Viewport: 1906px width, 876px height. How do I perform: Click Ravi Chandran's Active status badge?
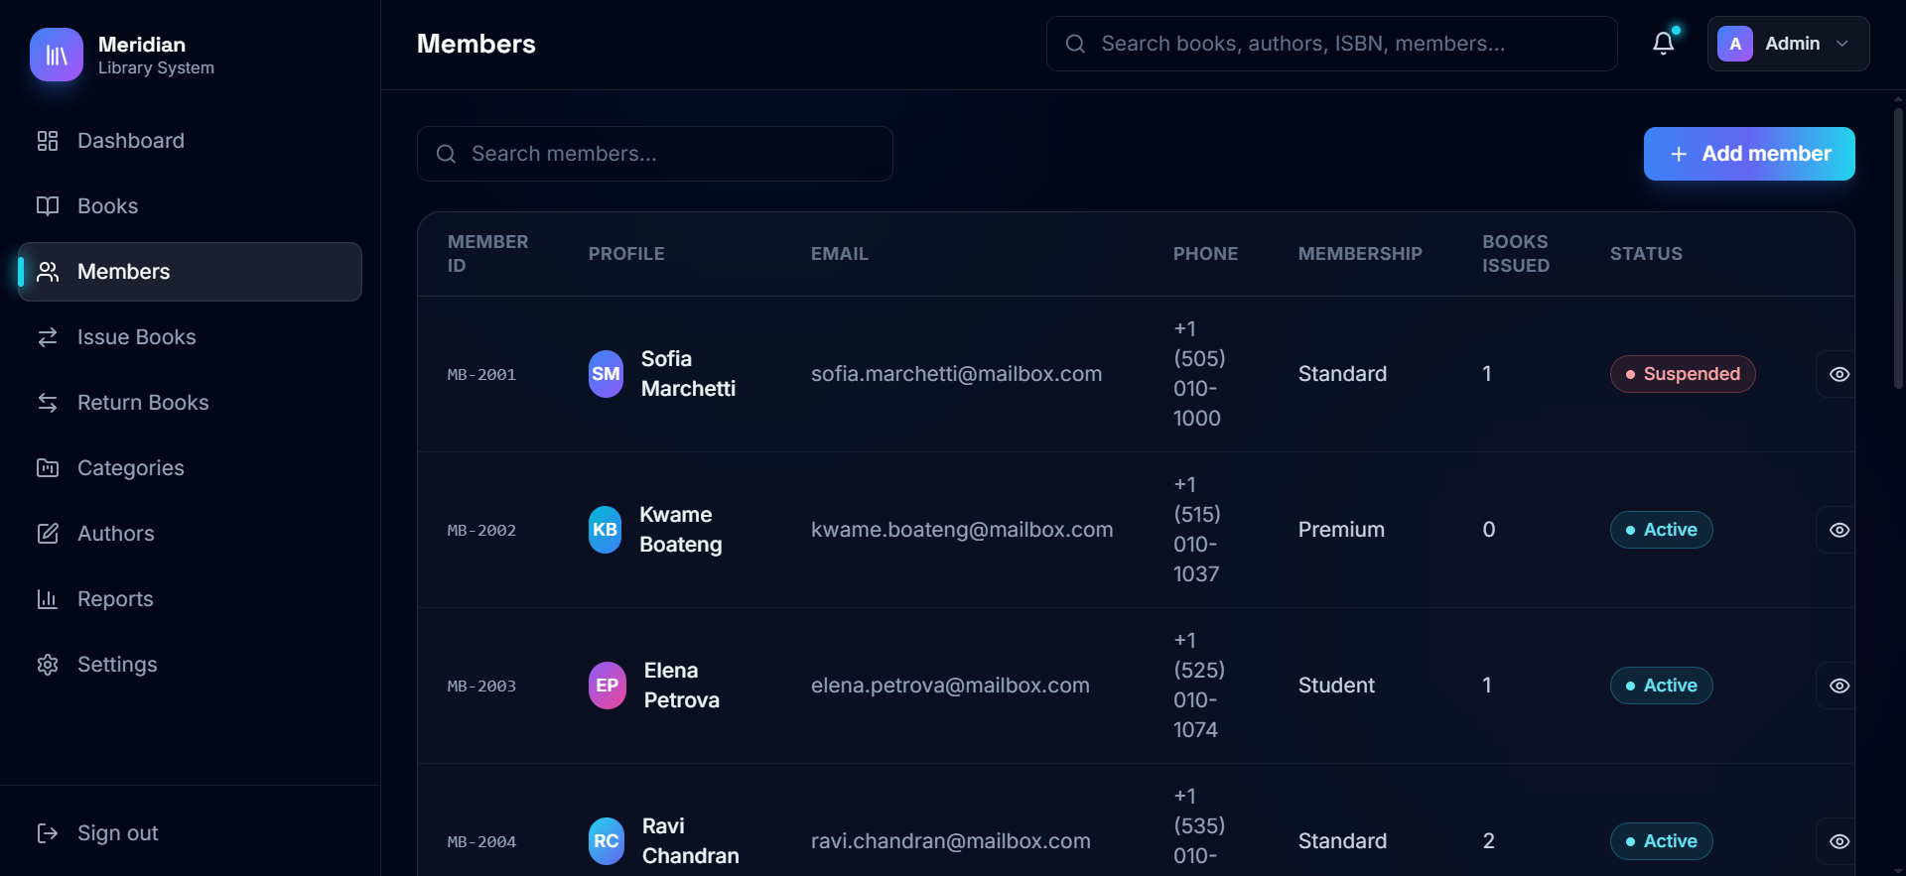pyautogui.click(x=1661, y=841)
